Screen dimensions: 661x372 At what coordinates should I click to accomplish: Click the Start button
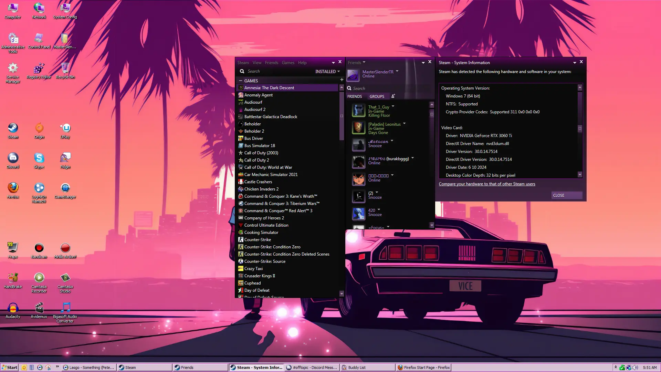click(10, 368)
